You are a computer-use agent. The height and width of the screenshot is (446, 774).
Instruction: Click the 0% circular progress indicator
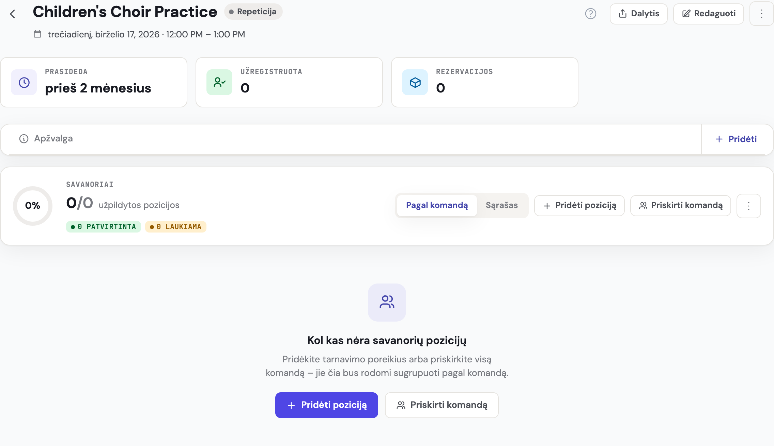tap(33, 206)
